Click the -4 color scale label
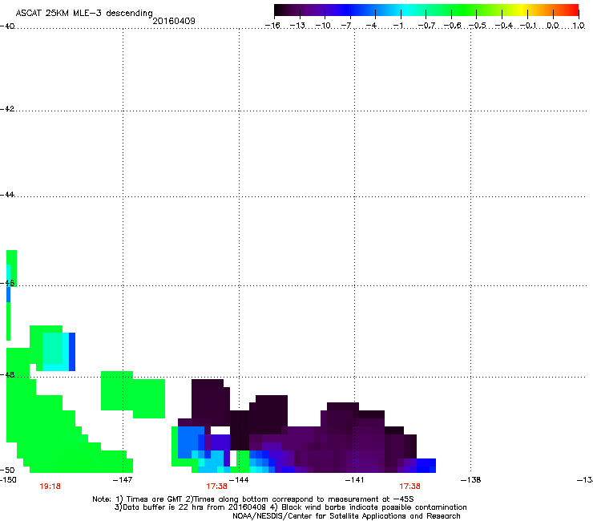 371,26
